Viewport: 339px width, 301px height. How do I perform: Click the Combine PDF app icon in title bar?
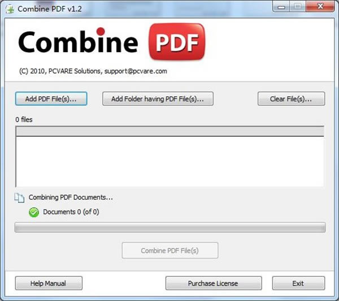click(x=10, y=9)
